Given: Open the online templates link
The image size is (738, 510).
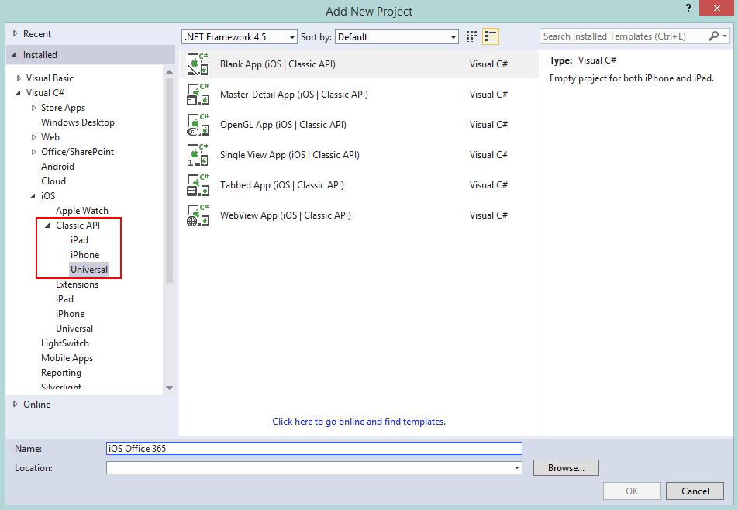Looking at the screenshot, I should [x=359, y=422].
